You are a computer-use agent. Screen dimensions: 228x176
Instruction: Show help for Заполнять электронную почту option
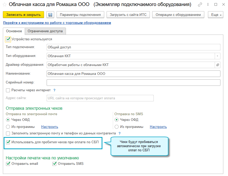pyautogui.click(x=120, y=133)
